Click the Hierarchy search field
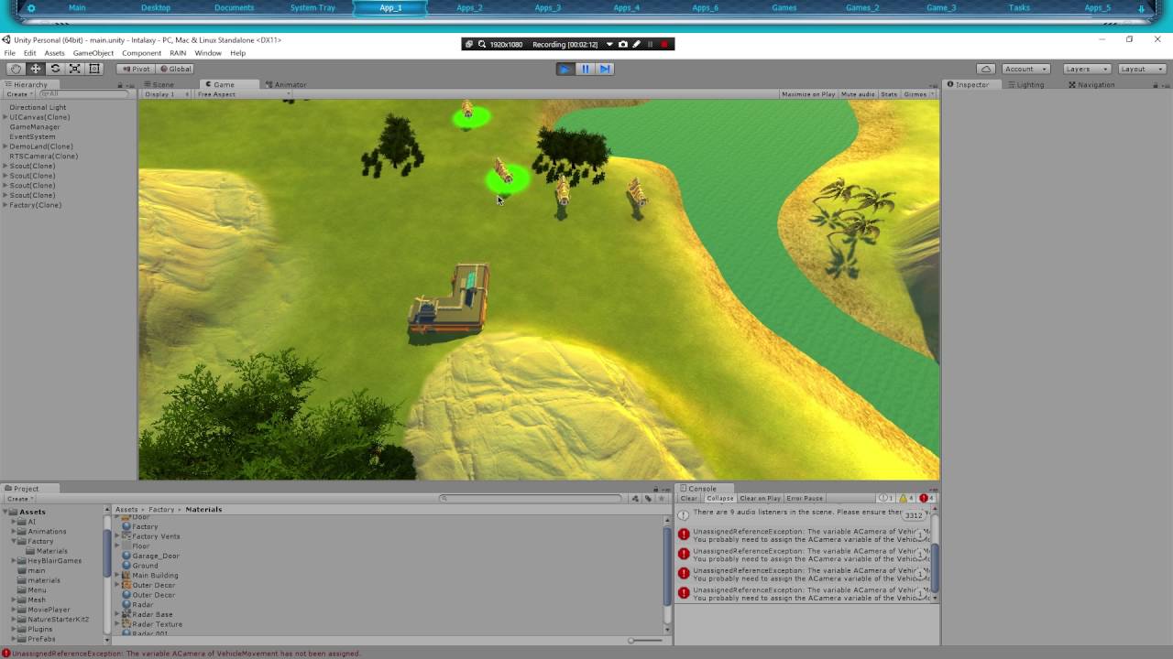Image resolution: width=1173 pixels, height=659 pixels. pos(85,94)
